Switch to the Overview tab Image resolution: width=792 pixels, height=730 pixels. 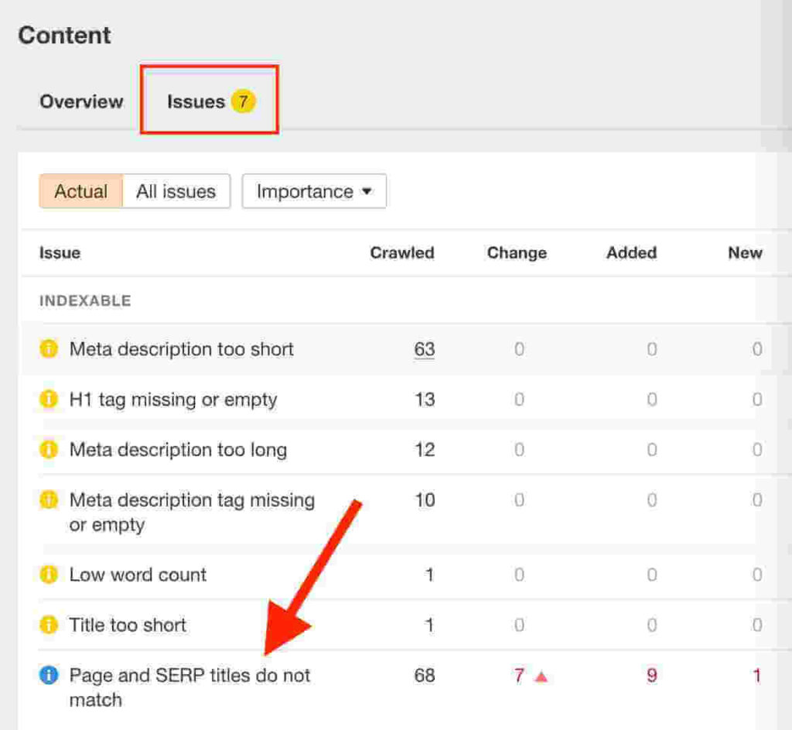pos(80,101)
